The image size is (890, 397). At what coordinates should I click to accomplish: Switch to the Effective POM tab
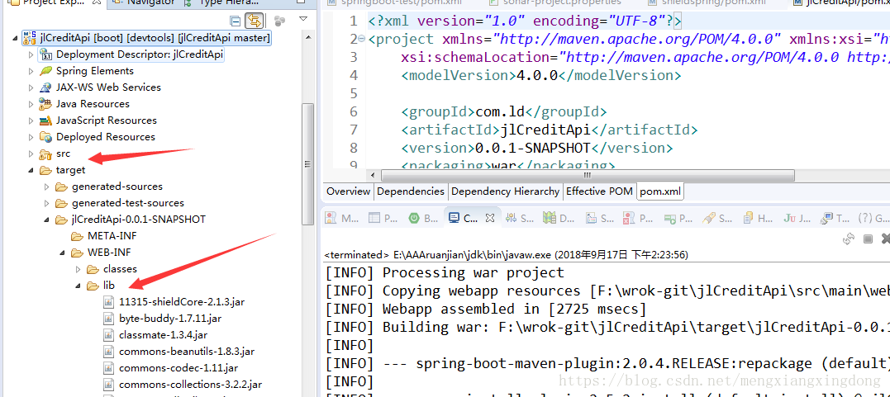[599, 191]
